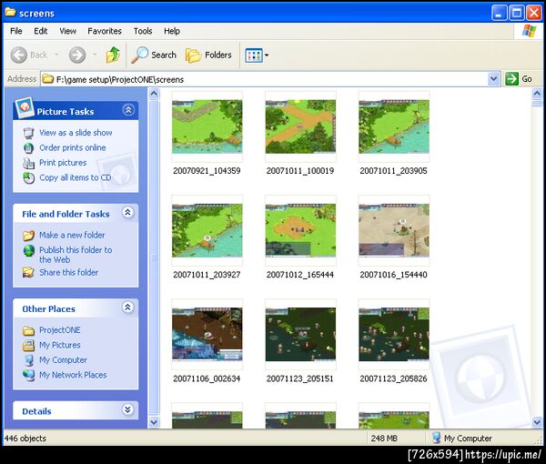Open My Computer in Other Places
The height and width of the screenshot is (464, 546).
(x=63, y=359)
